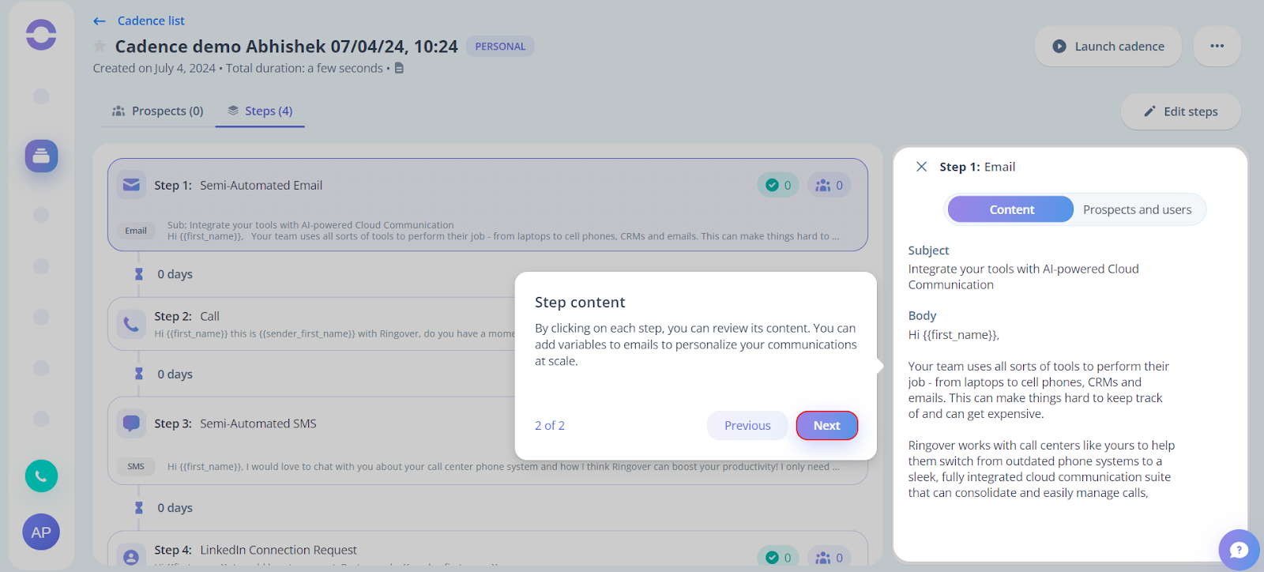This screenshot has width=1264, height=572.
Task: Click the Step 2 call phone icon
Action: point(131,324)
